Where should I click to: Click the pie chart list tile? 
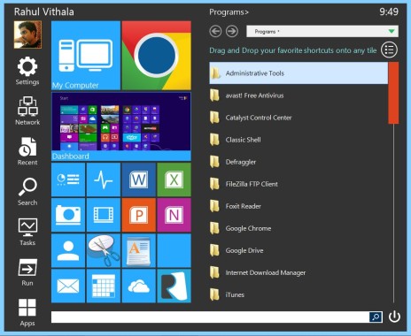[68, 179]
